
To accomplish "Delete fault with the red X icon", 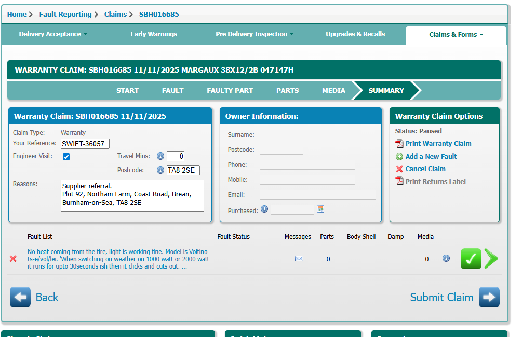I will [x=13, y=259].
